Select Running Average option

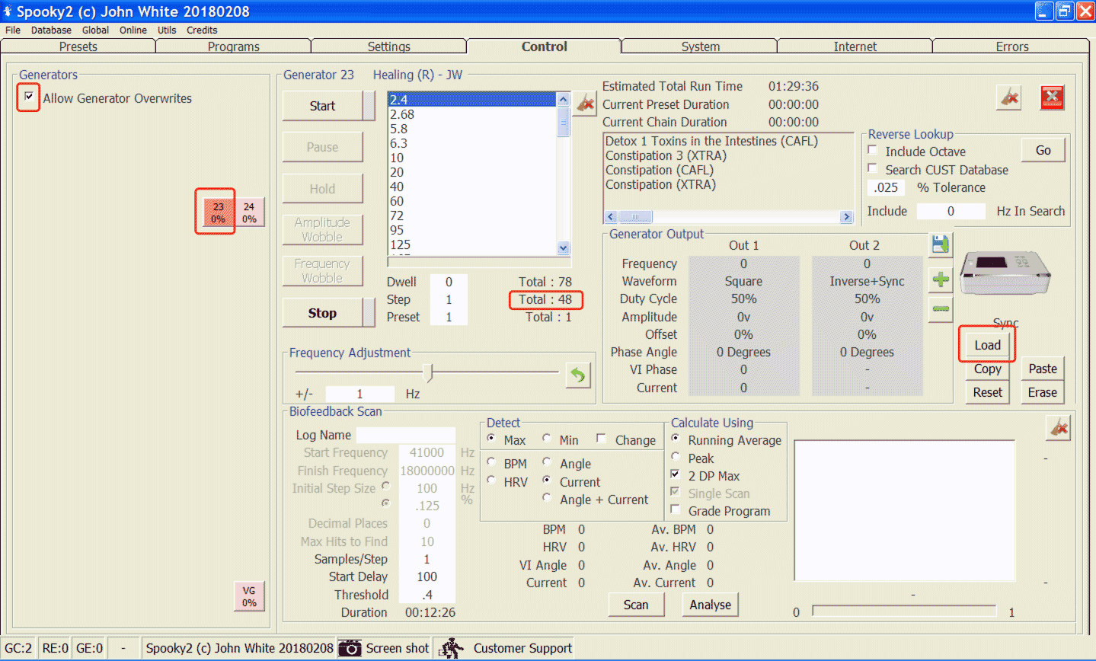(676, 439)
